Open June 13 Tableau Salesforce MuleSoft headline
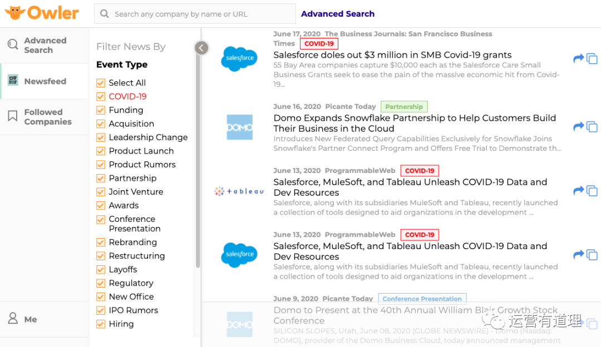The height and width of the screenshot is (347, 601). (x=410, y=187)
